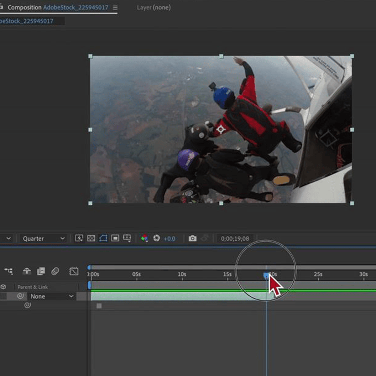This screenshot has height=376, width=376.
Task: Toggle Shy layers hiding in the timeline
Action: 27,271
